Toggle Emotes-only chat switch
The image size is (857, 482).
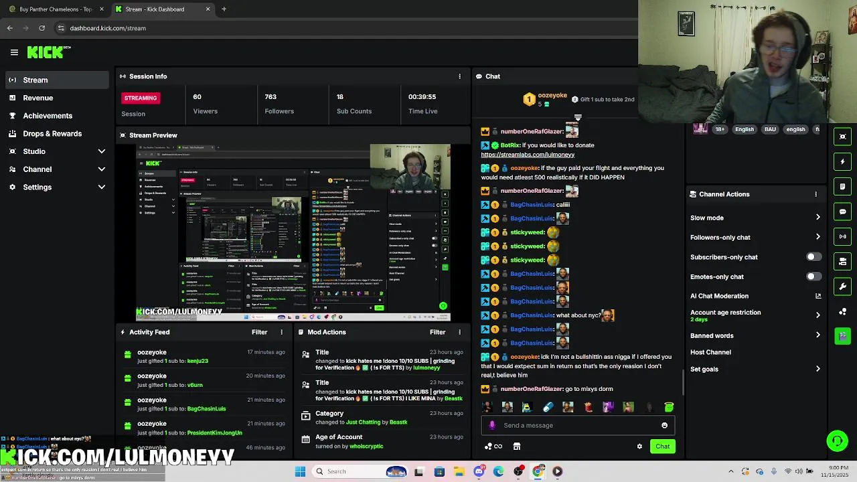point(813,276)
